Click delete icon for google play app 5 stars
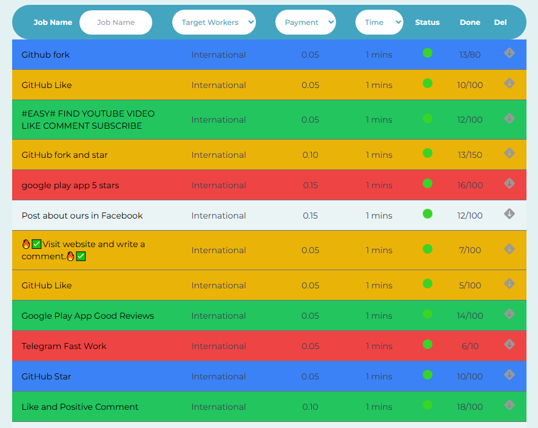Viewport: 538px width, 428px height. click(509, 183)
